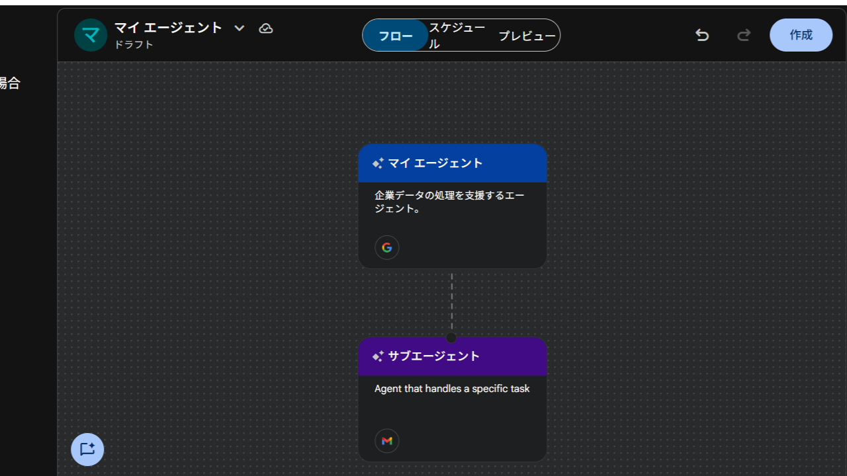Click the マイ エージェント title text

[x=169, y=28]
